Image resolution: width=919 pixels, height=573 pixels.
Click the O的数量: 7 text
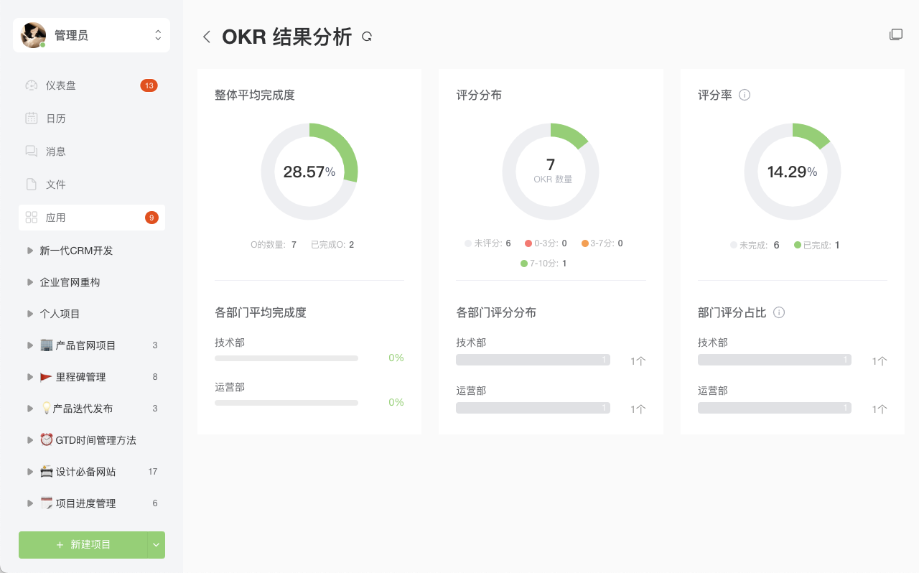(x=274, y=245)
